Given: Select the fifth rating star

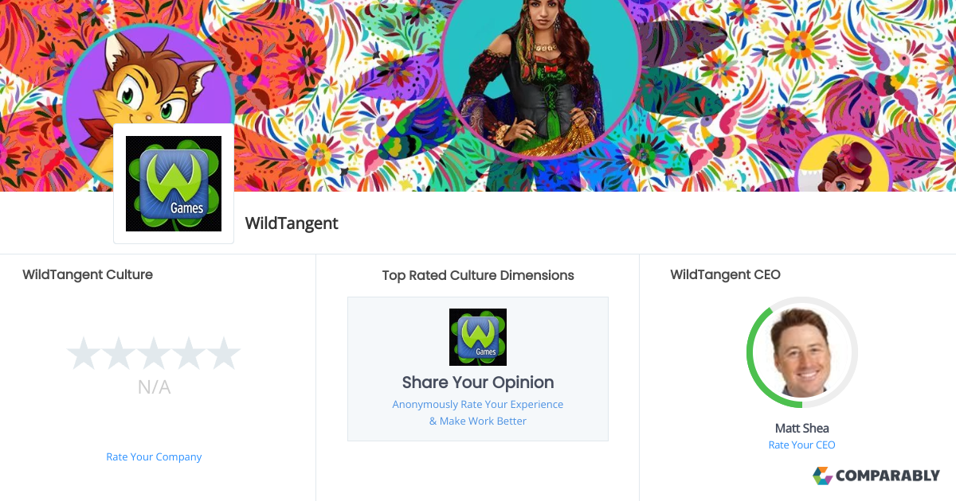Looking at the screenshot, I should [223, 353].
